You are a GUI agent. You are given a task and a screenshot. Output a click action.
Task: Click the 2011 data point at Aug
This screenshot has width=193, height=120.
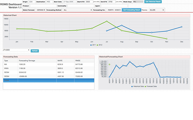coord(122,26)
